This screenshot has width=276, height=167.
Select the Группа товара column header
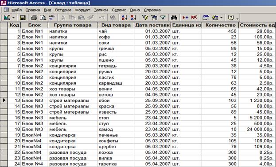tap(73, 25)
